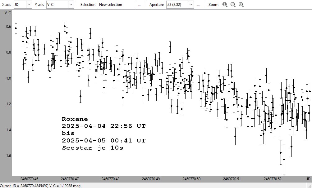Click the 2460770.51 time axis label
The height and width of the screenshot is (188, 312).
click(x=232, y=179)
